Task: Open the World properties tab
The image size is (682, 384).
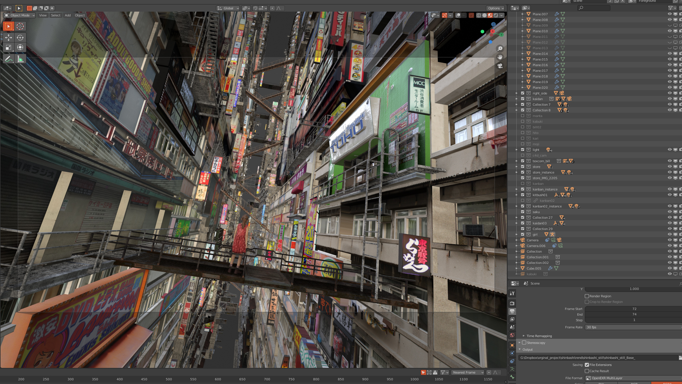Action: click(x=512, y=335)
